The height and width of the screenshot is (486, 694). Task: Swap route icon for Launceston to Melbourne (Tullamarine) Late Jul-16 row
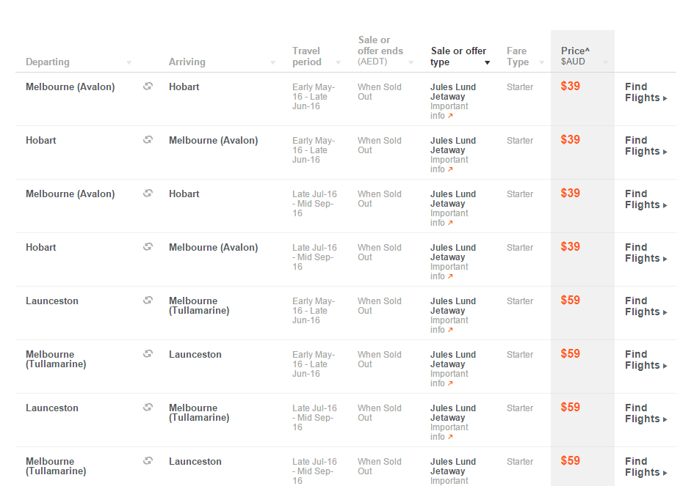point(148,407)
